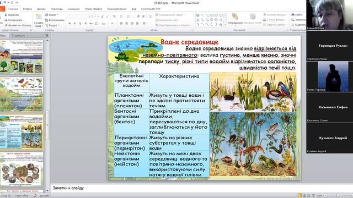Decrease font size with the smaller A icon
The height and width of the screenshot is (198, 353).
tap(108, 16)
